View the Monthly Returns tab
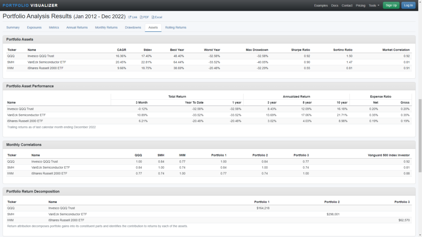Viewport: 422px width, 237px height. [106, 28]
